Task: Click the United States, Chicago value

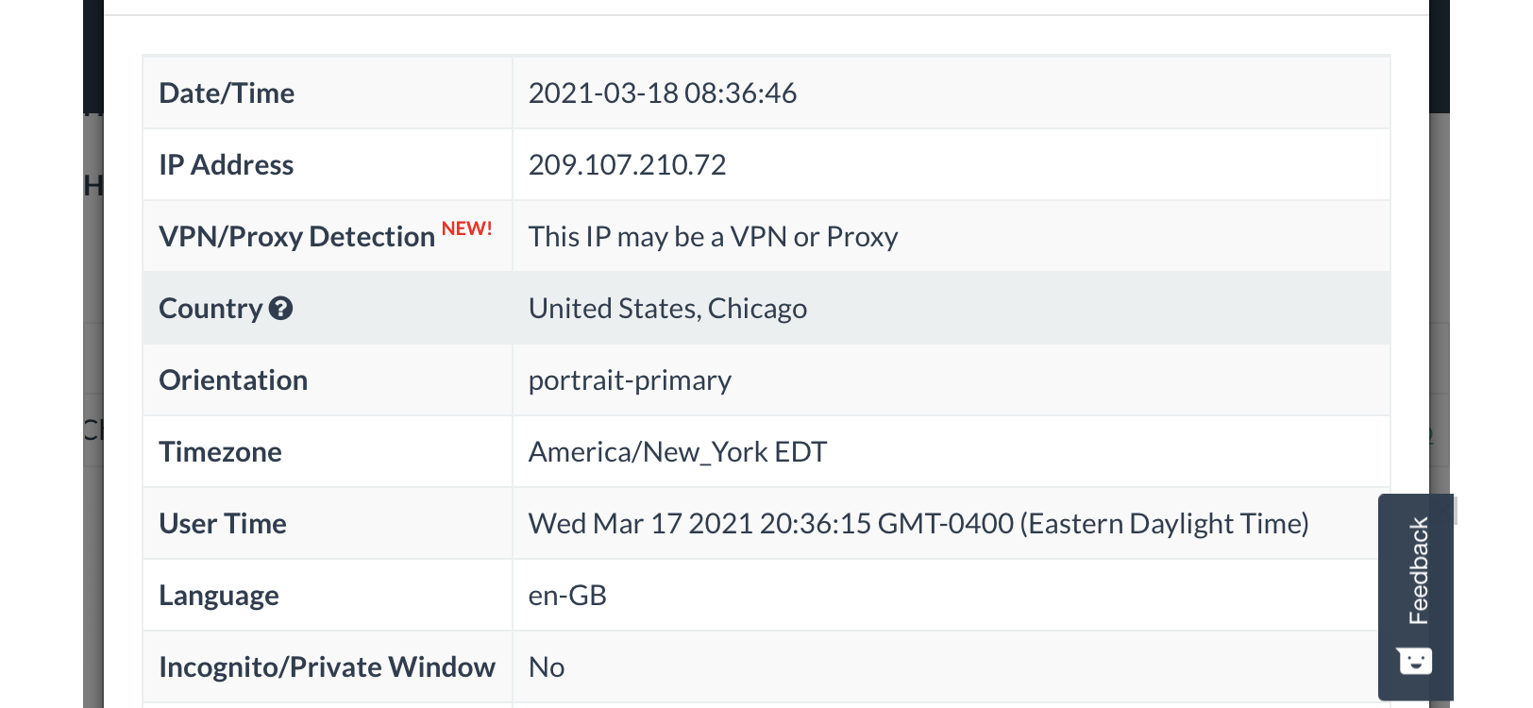Action: pos(667,309)
